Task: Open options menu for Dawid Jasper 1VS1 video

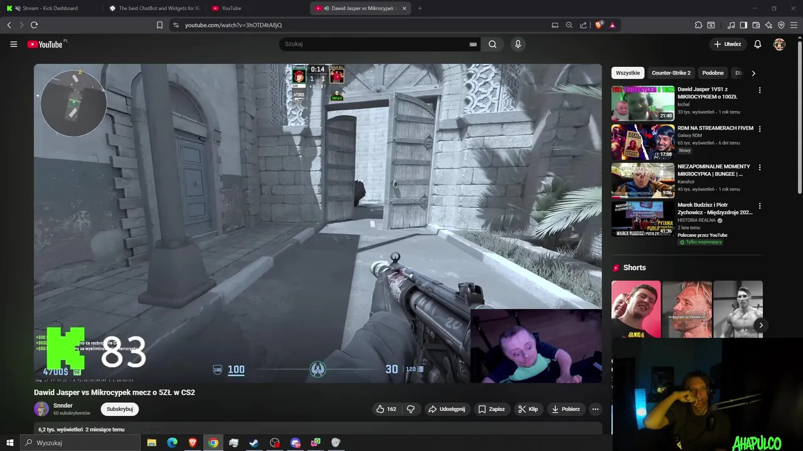Action: click(760, 90)
